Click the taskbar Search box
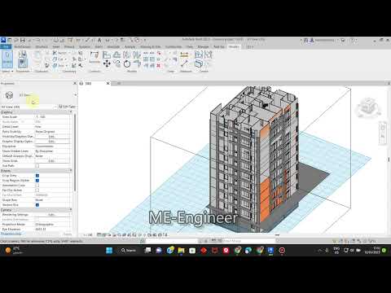Image resolution: width=391 pixels, height=293 pixels. [x=129, y=250]
